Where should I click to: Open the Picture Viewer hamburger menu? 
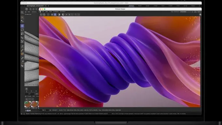[40, 12]
